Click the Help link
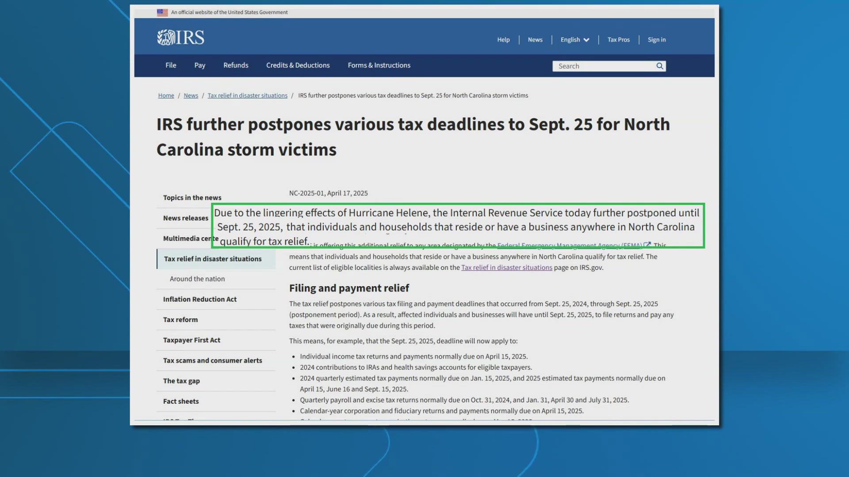 pyautogui.click(x=503, y=40)
